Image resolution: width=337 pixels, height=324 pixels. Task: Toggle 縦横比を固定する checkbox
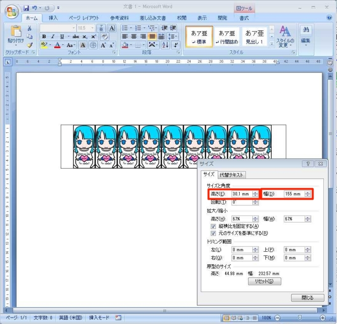213,226
